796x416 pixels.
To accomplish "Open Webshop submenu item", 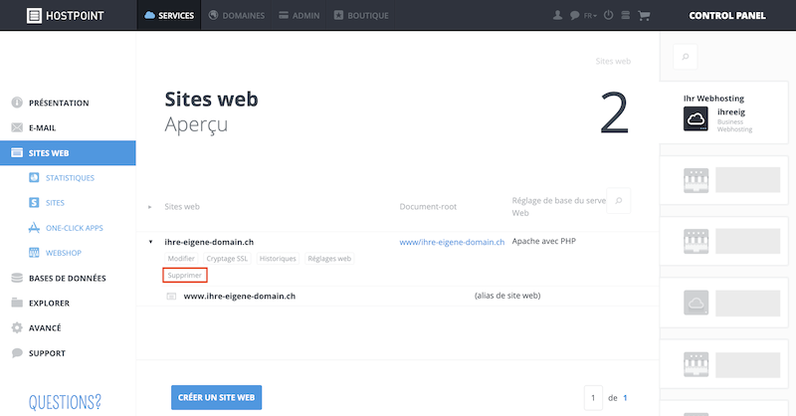I will point(64,253).
